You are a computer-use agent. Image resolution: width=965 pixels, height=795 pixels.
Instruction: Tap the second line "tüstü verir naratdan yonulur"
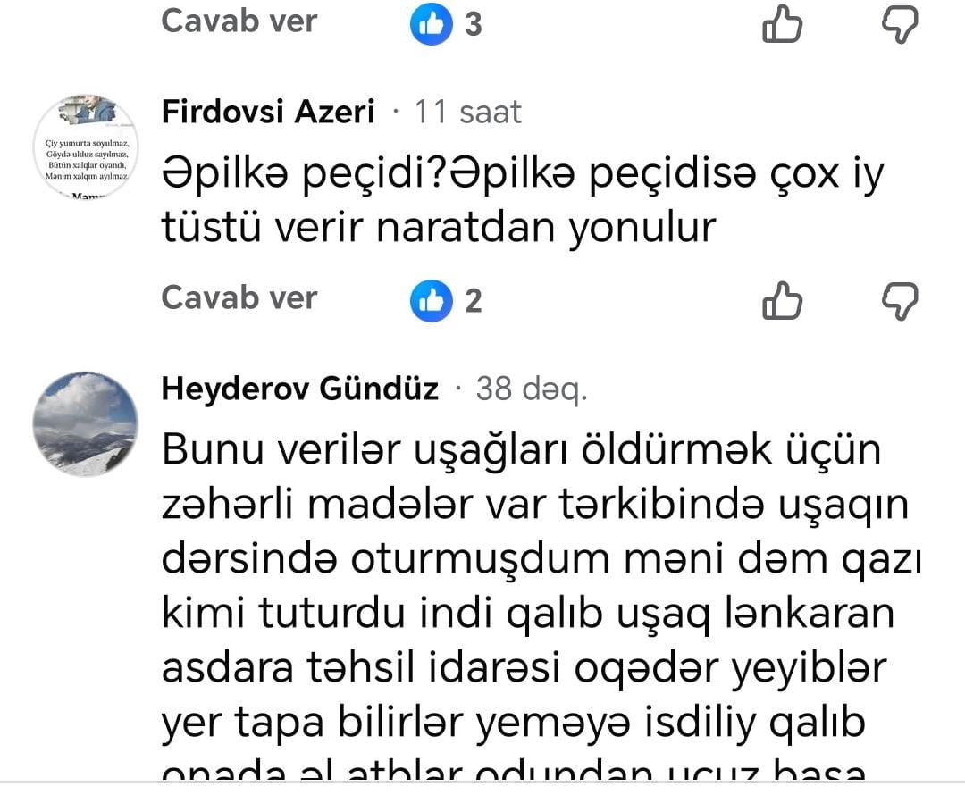(x=439, y=229)
